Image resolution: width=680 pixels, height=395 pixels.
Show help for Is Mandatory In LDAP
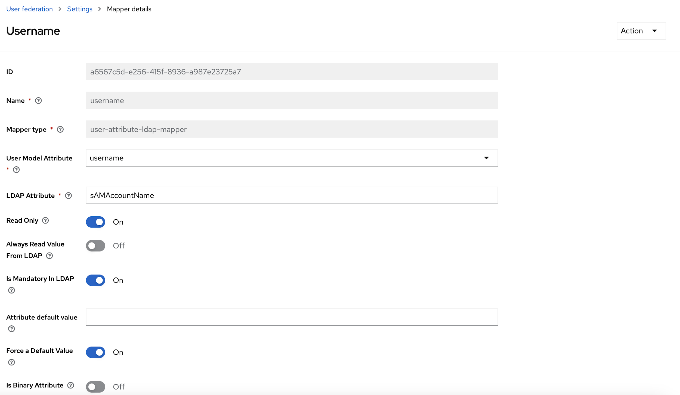[11, 290]
